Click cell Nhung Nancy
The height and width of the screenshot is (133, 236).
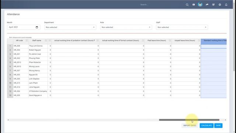(x=38, y=71)
